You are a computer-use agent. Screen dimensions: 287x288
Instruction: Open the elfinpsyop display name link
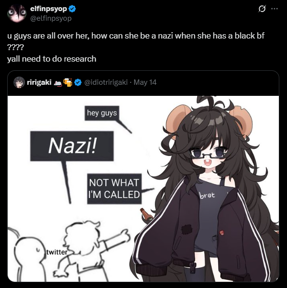coord(49,9)
